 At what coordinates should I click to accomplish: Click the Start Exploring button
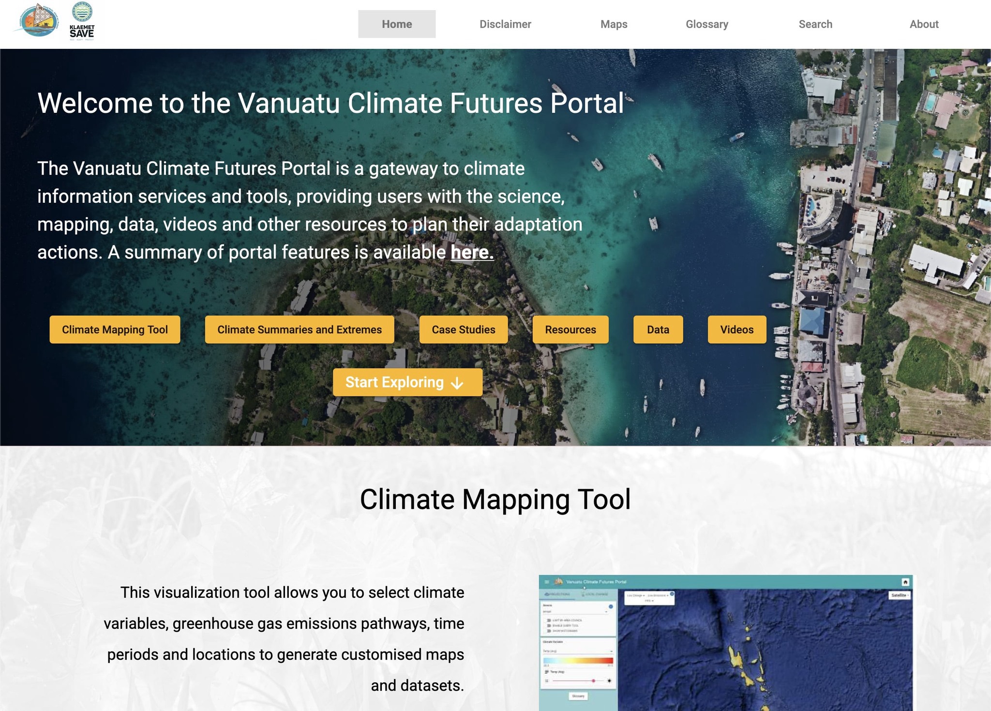tap(407, 382)
